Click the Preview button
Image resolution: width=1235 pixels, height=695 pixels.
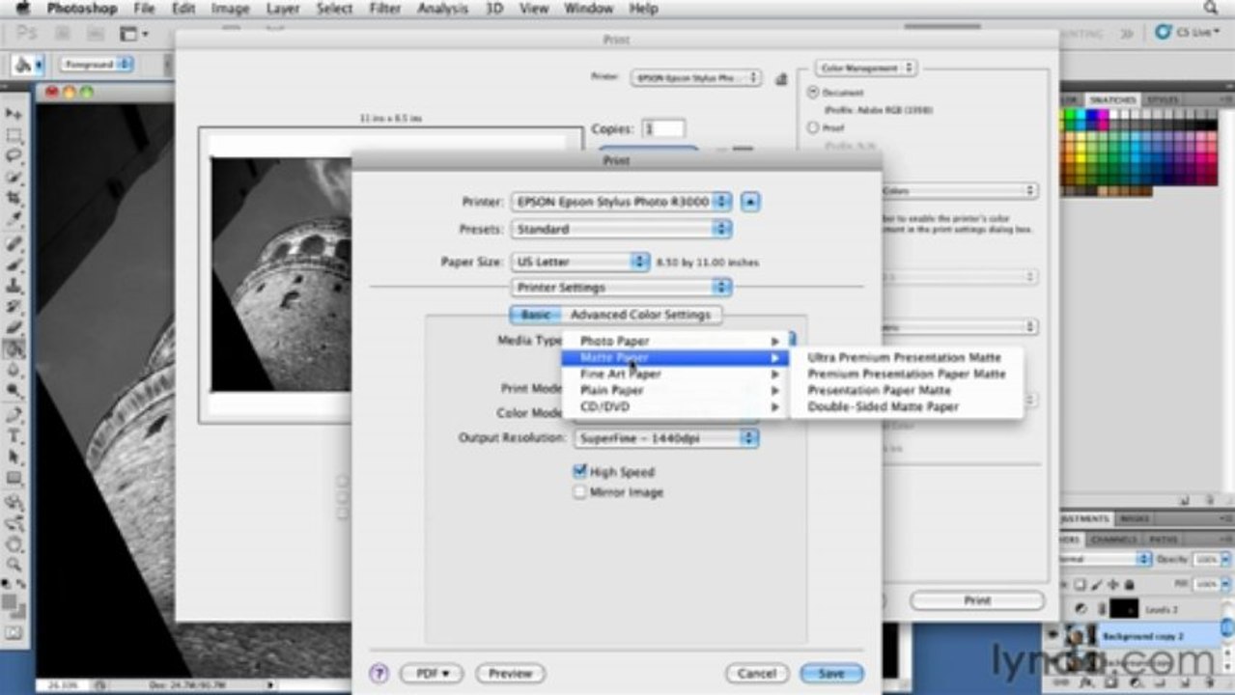point(510,674)
